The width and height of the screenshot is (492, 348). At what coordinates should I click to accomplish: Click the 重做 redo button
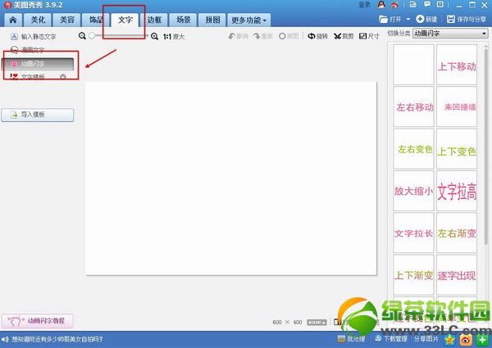(263, 36)
